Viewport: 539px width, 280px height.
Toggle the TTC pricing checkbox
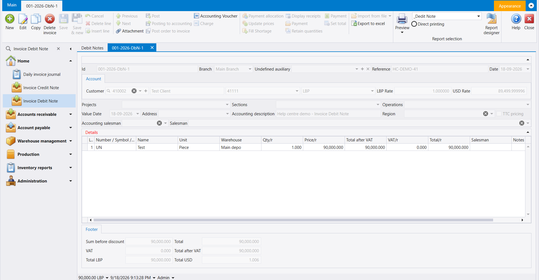pos(499,114)
